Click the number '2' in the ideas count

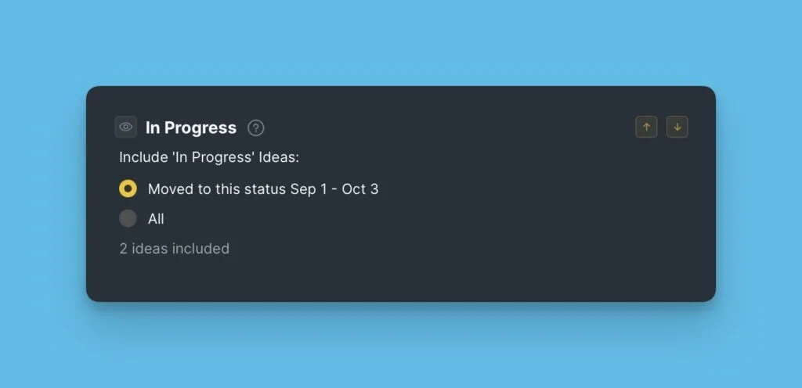pos(123,249)
